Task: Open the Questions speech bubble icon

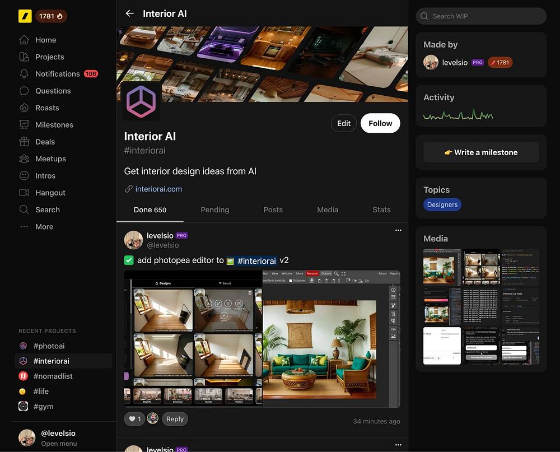Action: (x=24, y=91)
